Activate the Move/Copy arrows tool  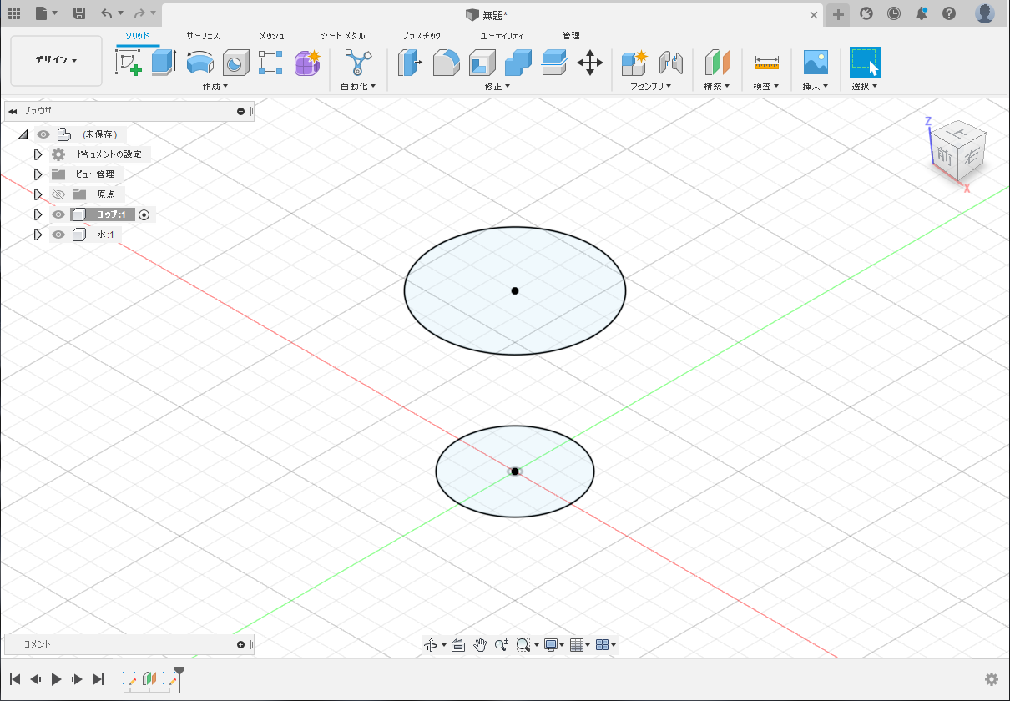(590, 63)
